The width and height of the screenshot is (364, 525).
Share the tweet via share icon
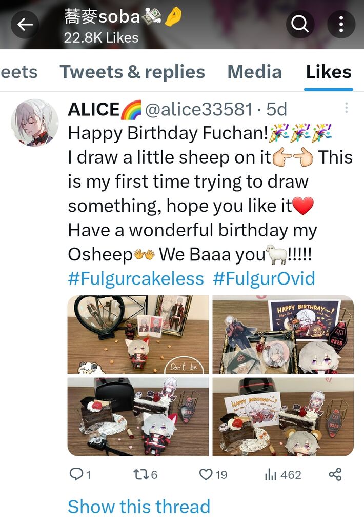[x=335, y=474]
